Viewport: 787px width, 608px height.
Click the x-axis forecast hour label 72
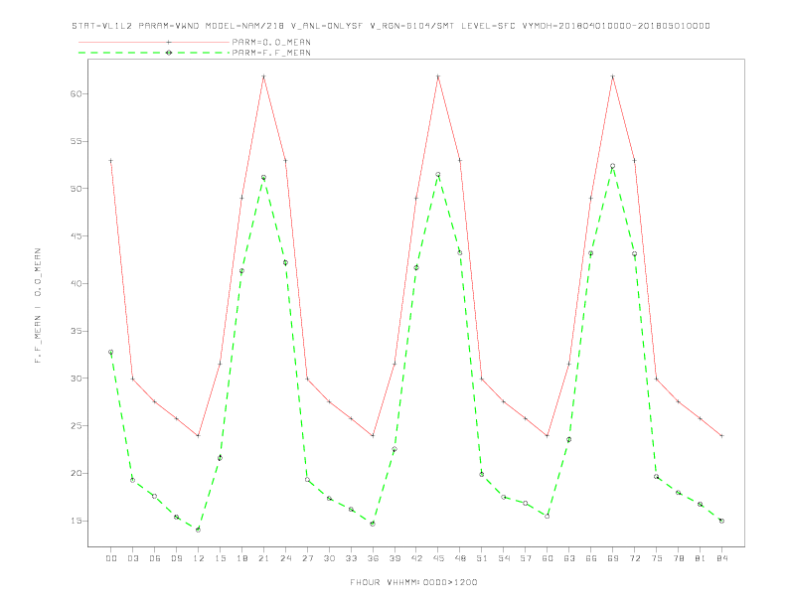[635, 558]
